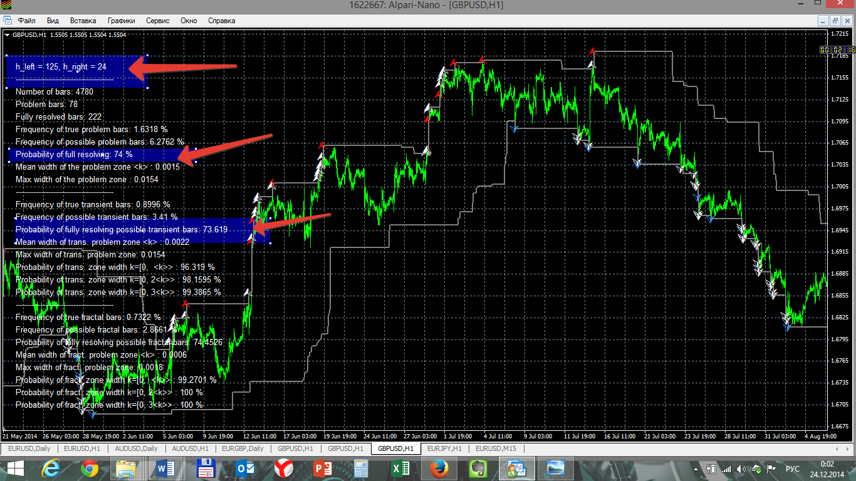Open the Вид menu
This screenshot has width=856, height=481.
click(53, 21)
